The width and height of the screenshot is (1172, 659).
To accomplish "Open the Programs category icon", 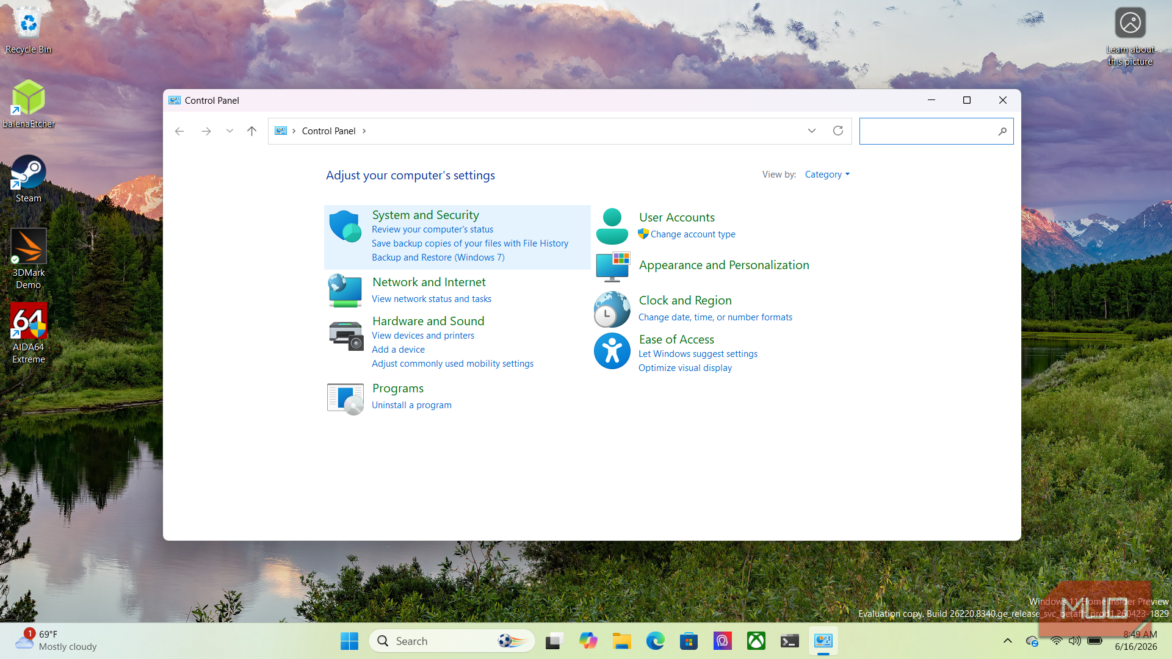I will [345, 398].
